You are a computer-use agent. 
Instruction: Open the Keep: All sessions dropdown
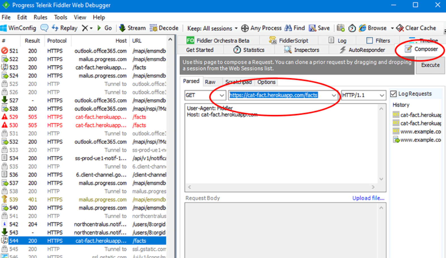pyautogui.click(x=213, y=28)
